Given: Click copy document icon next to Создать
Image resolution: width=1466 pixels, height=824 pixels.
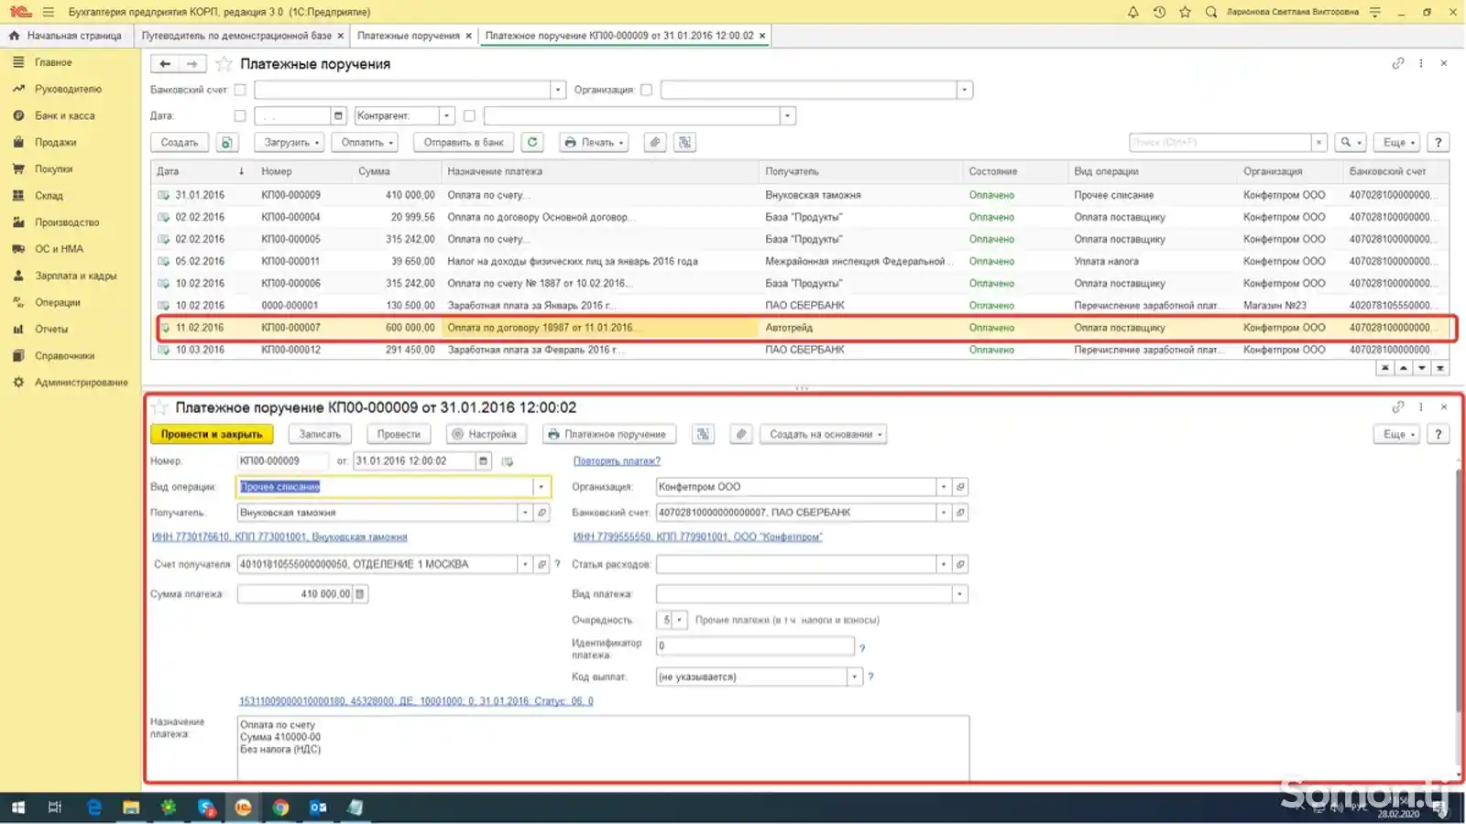Looking at the screenshot, I should click(x=226, y=142).
